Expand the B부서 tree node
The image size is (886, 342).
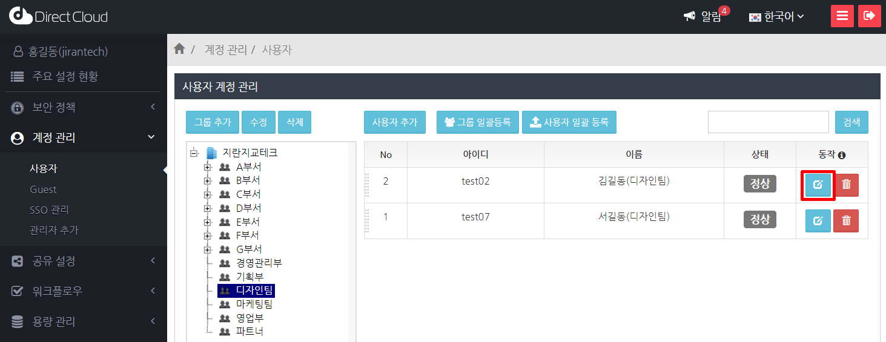(x=208, y=181)
